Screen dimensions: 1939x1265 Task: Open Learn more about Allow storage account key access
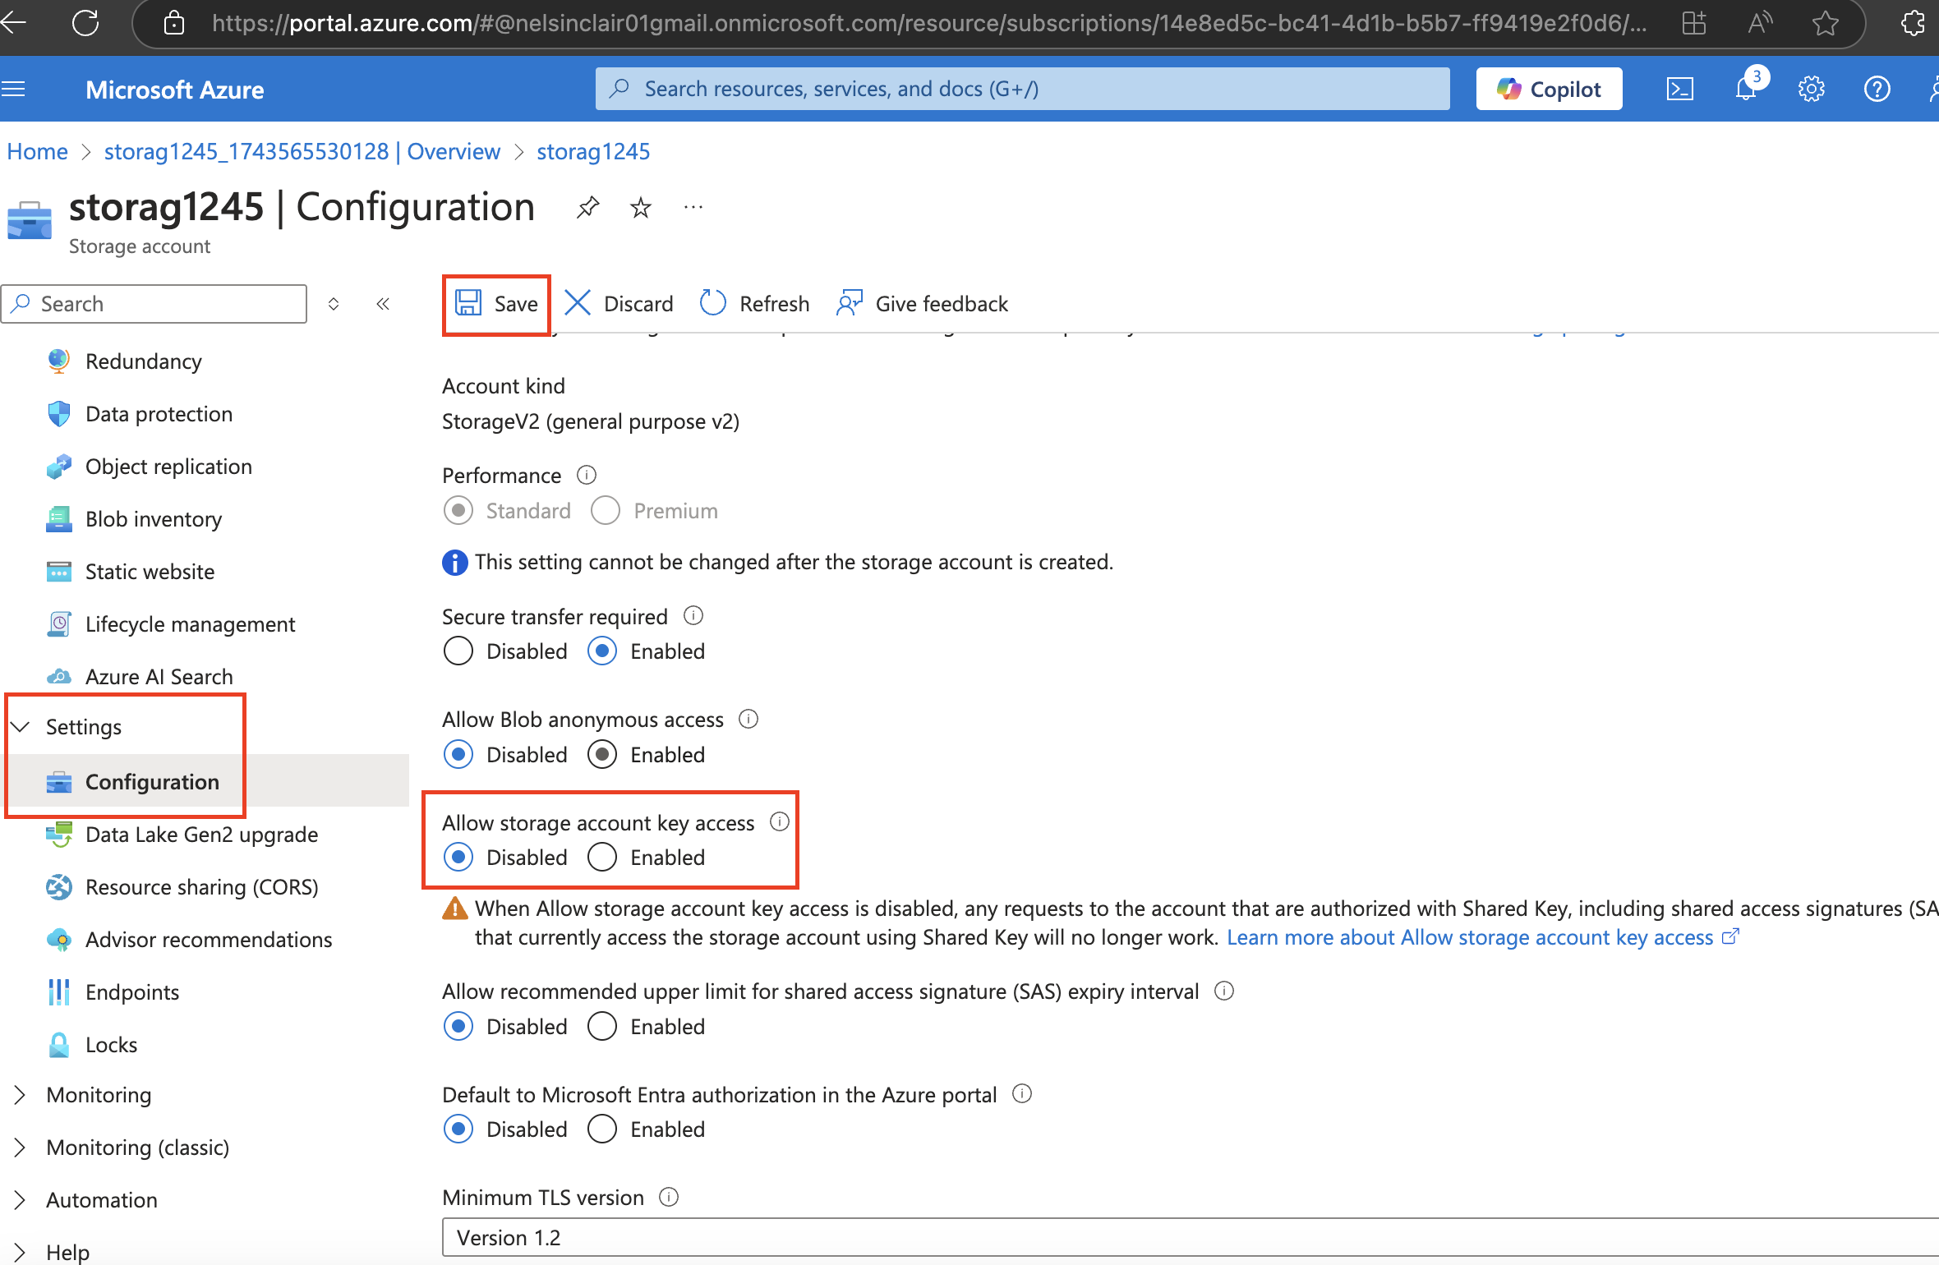tap(1482, 937)
